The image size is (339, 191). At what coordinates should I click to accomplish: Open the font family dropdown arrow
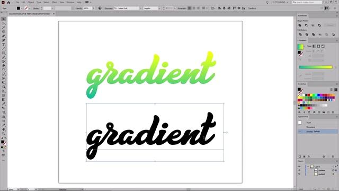140,8
